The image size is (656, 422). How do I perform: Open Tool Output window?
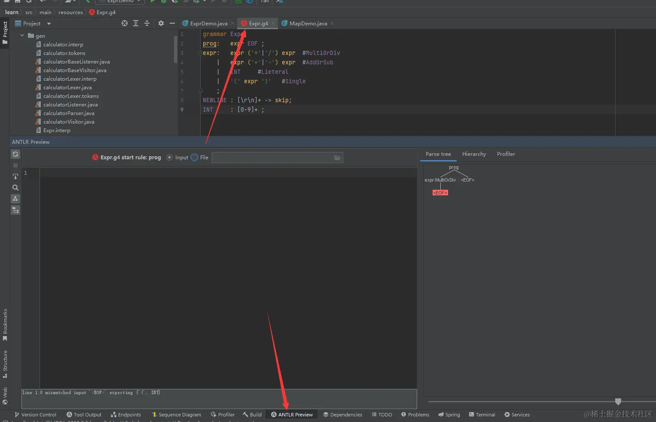click(x=84, y=414)
